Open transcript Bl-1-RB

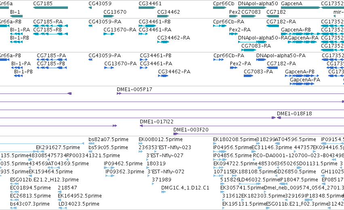[x=17, y=42]
